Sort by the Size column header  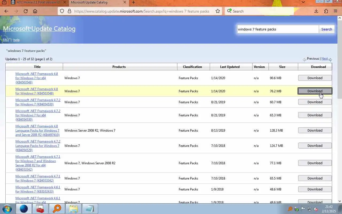click(282, 67)
